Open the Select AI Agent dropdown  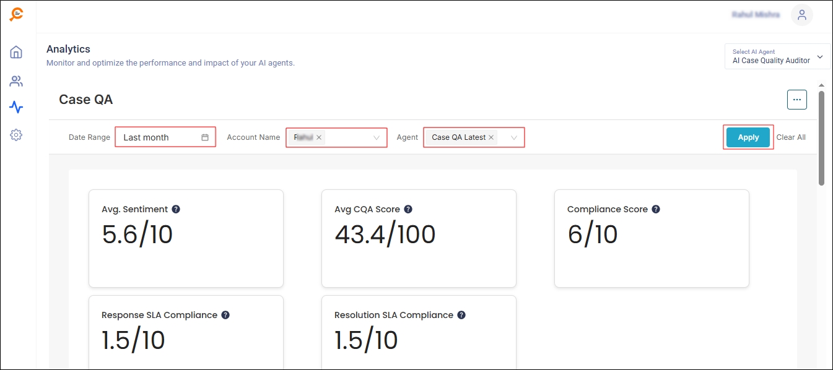pos(777,56)
